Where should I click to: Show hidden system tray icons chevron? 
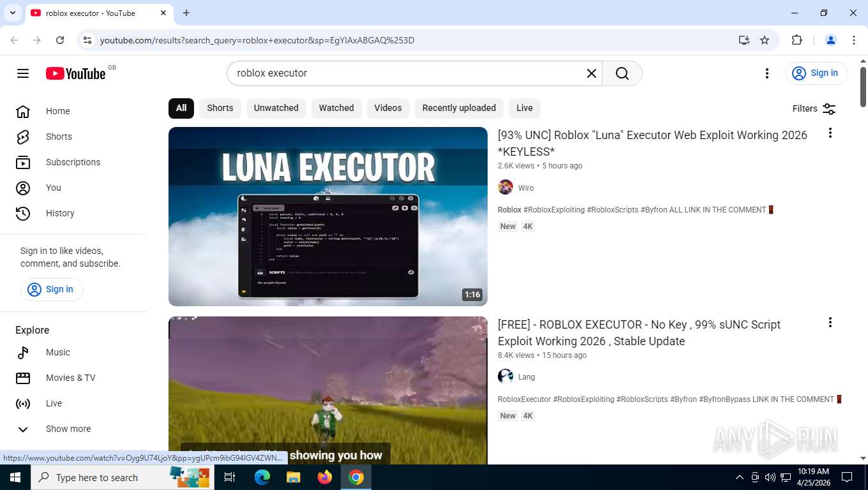tap(740, 477)
